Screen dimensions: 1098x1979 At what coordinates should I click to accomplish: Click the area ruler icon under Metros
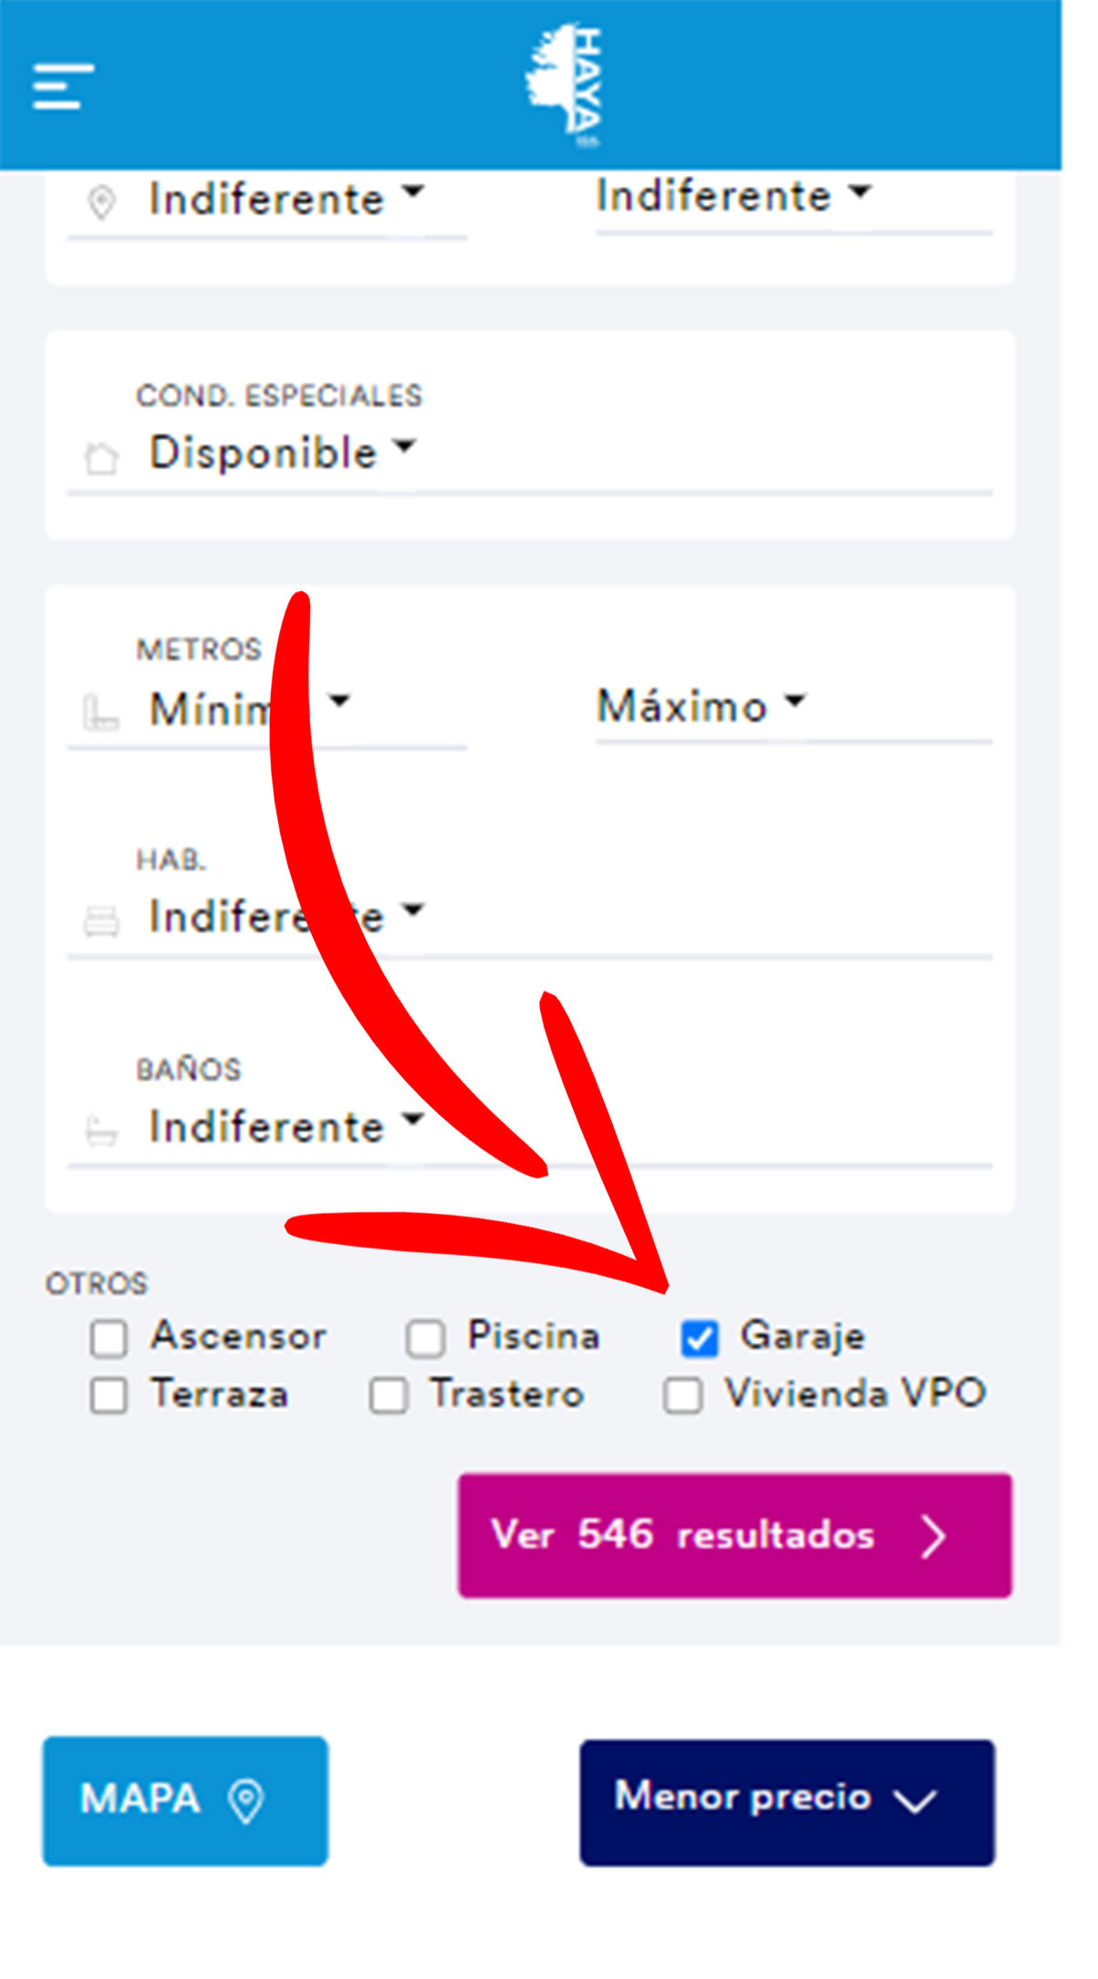click(x=101, y=712)
